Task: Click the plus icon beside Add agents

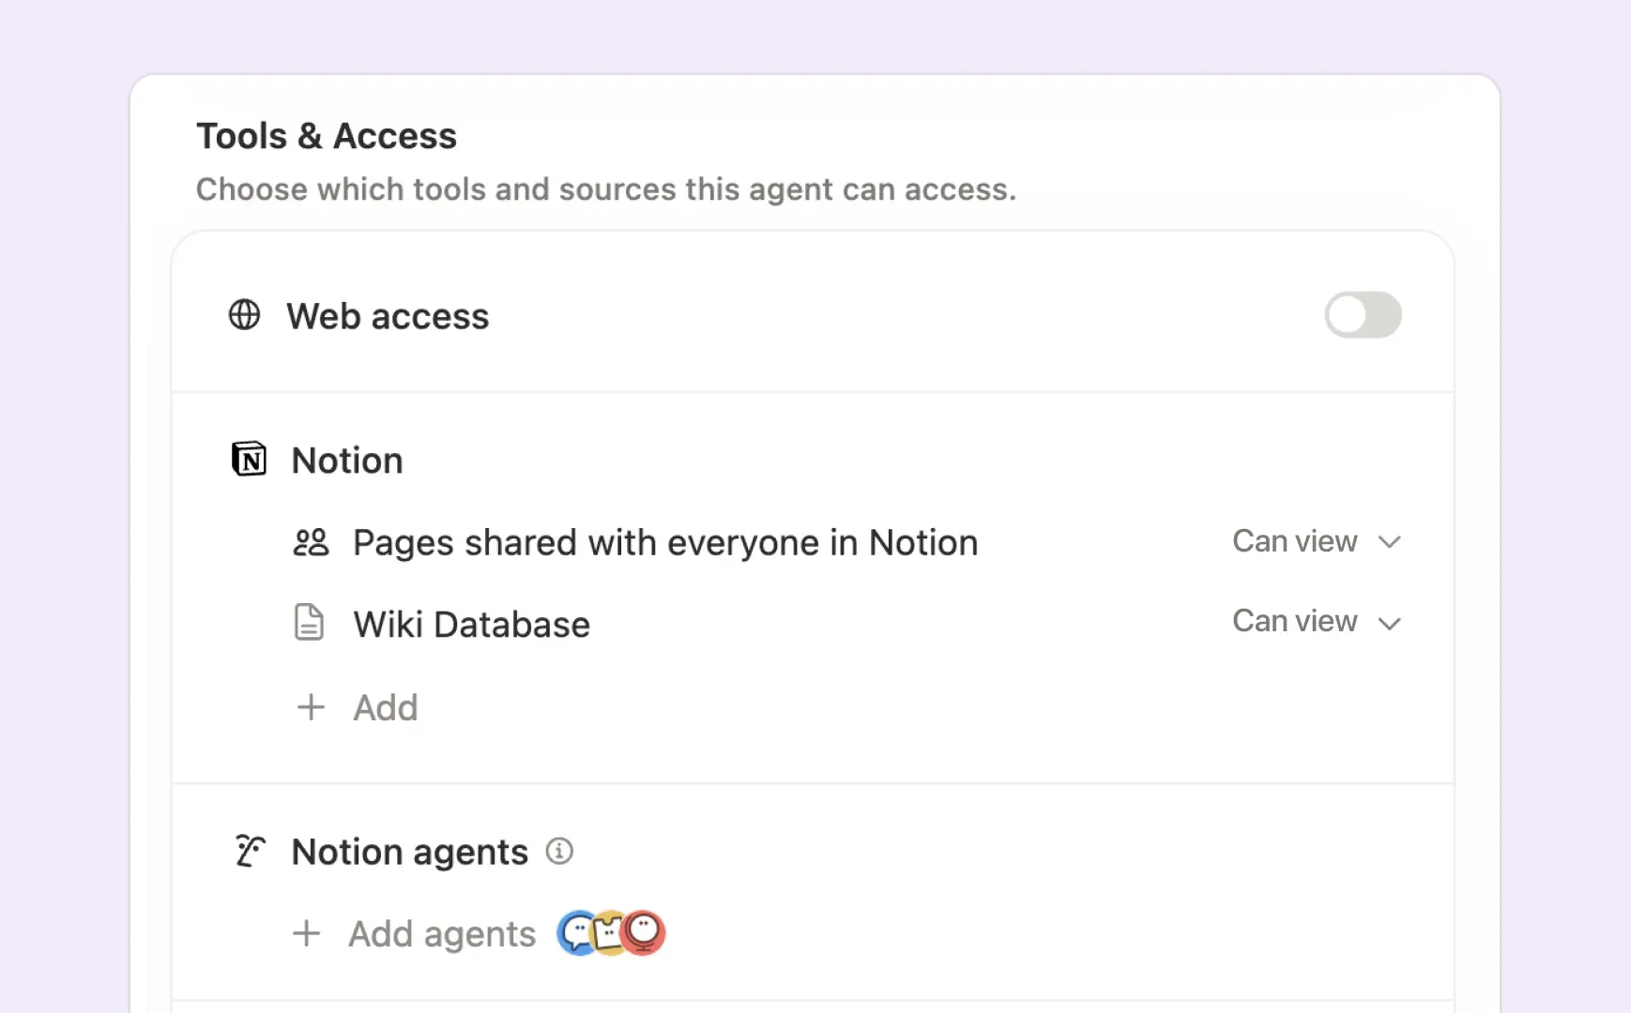Action: [306, 933]
